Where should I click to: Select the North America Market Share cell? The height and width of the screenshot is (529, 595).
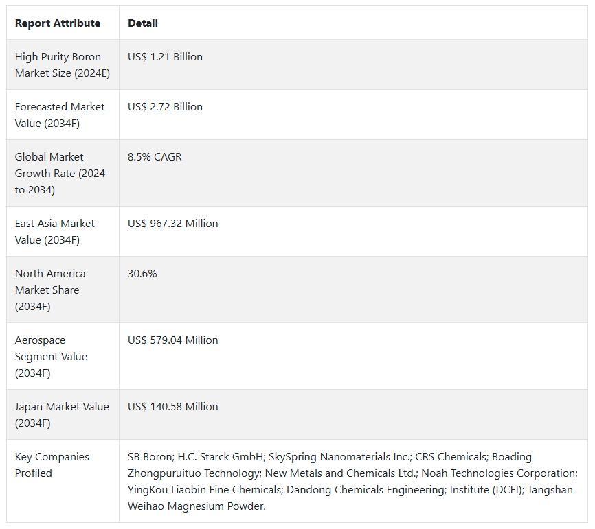point(50,290)
